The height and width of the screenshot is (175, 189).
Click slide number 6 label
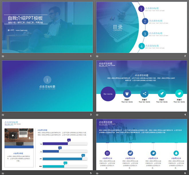pyautogui.click(x=185, y=173)
